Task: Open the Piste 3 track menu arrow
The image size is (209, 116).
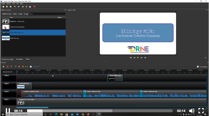Action: pos(3,84)
